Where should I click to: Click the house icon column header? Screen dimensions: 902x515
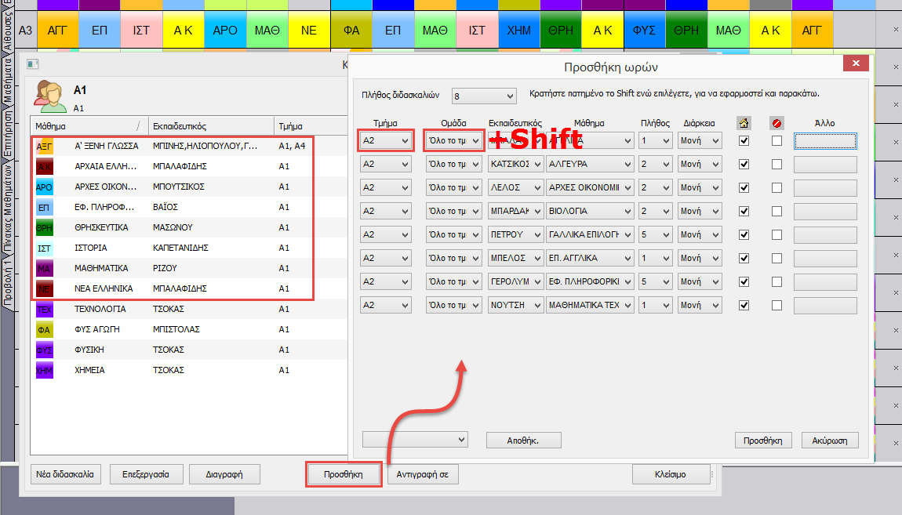(x=744, y=122)
